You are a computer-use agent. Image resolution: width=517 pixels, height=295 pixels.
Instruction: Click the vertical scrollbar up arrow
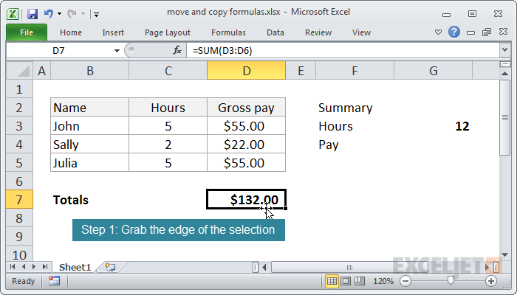click(504, 74)
